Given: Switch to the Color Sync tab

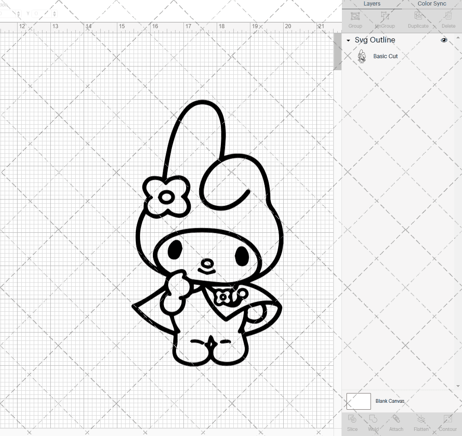Looking at the screenshot, I should pyautogui.click(x=432, y=4).
